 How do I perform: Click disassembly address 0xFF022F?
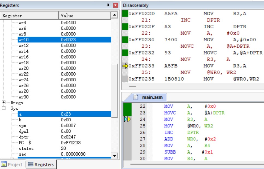point(141,26)
